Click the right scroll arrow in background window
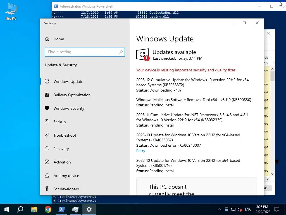The width and height of the screenshot is (286, 215). click(268, 179)
